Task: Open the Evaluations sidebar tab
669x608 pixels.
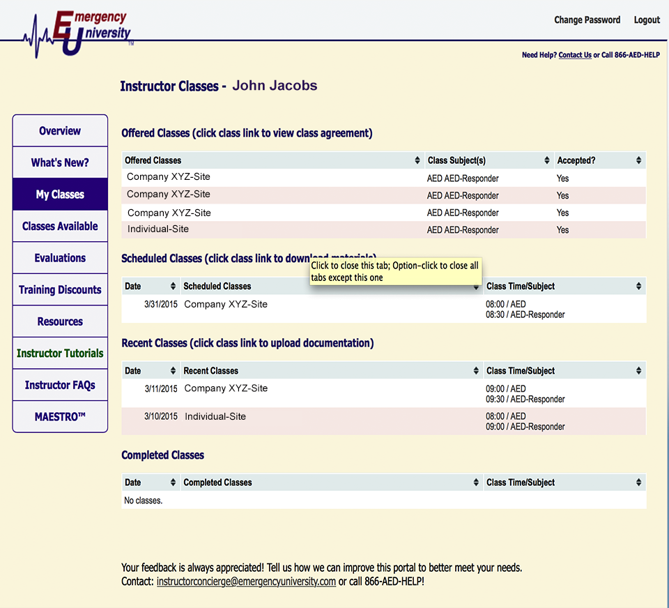Action: click(x=60, y=258)
